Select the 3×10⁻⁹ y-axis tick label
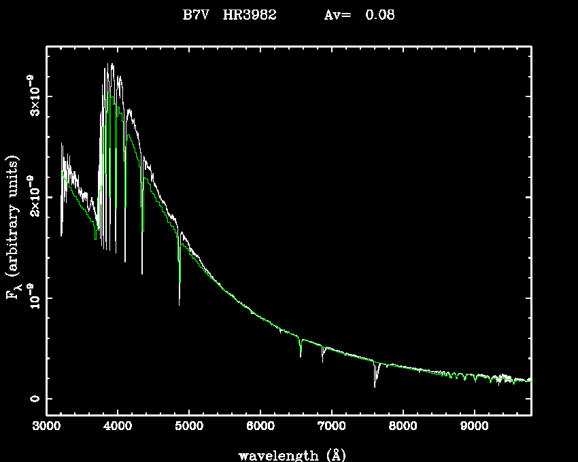The image size is (578, 462). tap(31, 96)
